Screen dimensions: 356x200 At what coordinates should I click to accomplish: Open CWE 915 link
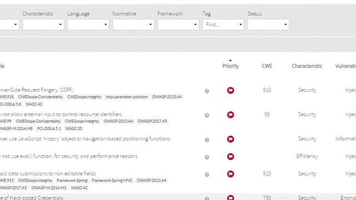point(267,173)
